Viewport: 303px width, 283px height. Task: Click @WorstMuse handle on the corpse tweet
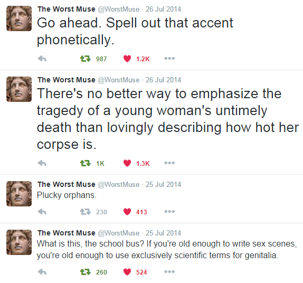pos(118,80)
